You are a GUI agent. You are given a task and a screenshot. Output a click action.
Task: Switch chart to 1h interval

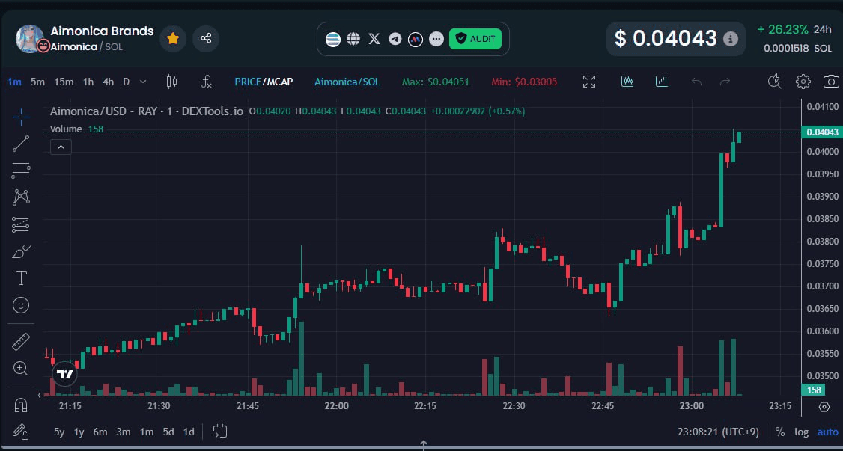[x=88, y=82]
